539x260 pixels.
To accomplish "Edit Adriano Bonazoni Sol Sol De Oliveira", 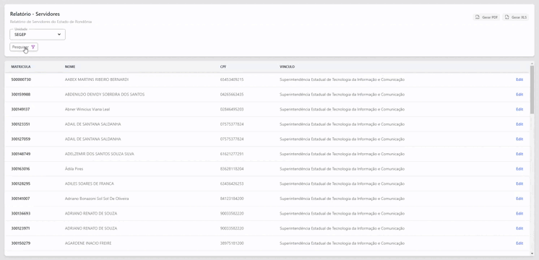I will pos(519,199).
